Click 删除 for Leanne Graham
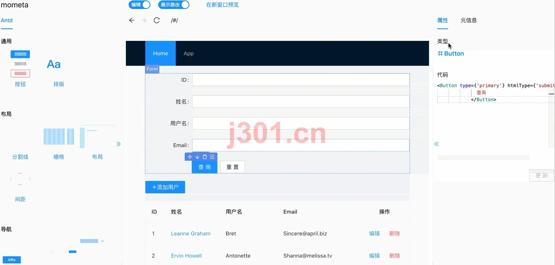Screen dimensions: 555x265 (x=394, y=233)
